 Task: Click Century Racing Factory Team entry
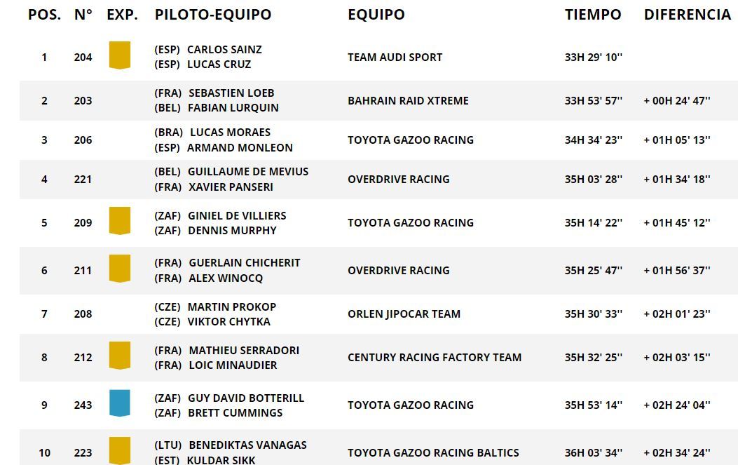click(435, 358)
